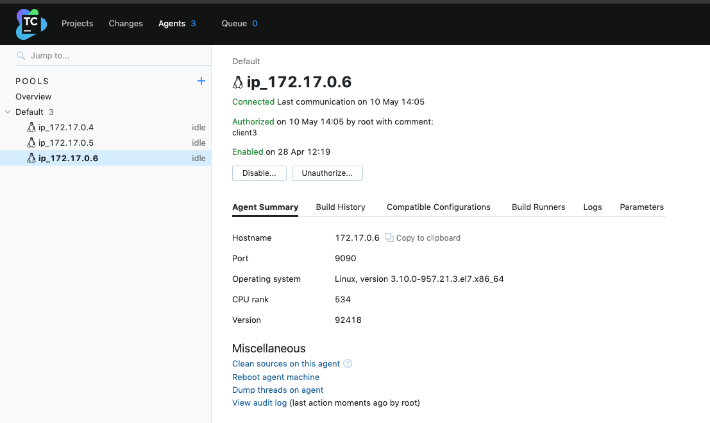The height and width of the screenshot is (423, 710).
Task: Open View audit log link
Action: pyautogui.click(x=259, y=403)
